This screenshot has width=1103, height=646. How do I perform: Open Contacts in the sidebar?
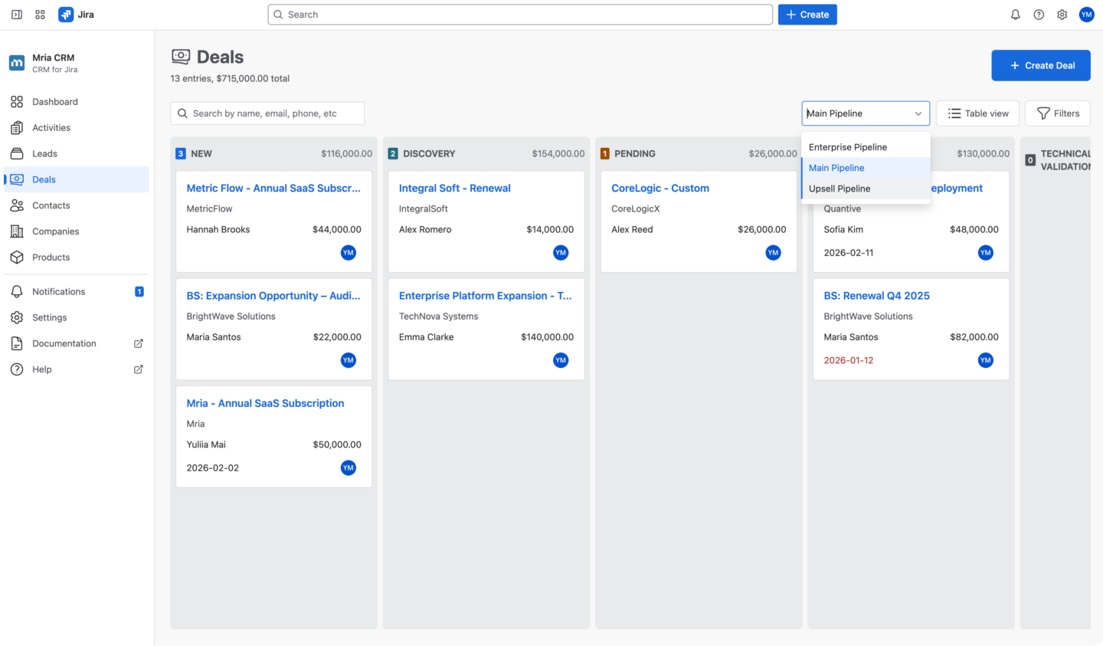pos(51,205)
